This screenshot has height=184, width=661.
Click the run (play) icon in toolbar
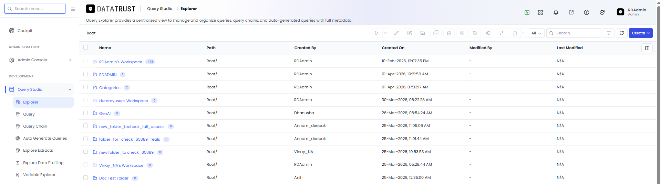pyautogui.click(x=376, y=33)
